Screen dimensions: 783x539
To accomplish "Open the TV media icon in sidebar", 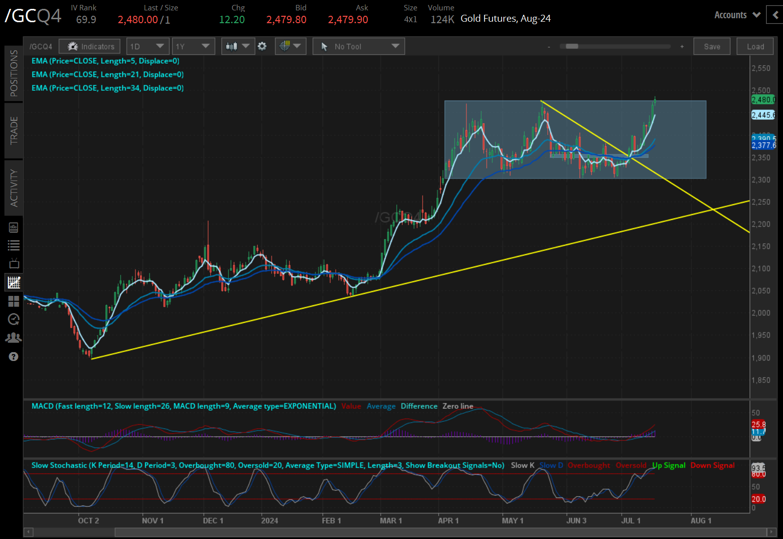I will coord(14,263).
